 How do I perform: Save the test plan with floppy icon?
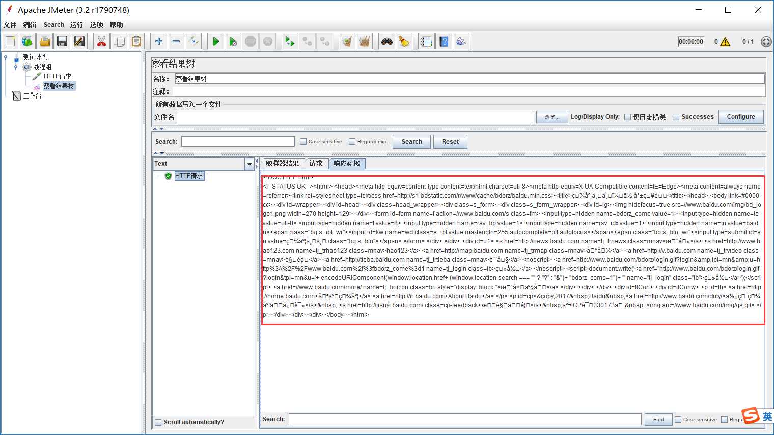coord(62,41)
